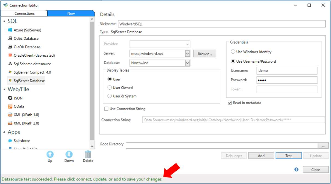Viewport: 331px width, 184px height.
Task: Select the User Owned radio option
Action: 110,88
